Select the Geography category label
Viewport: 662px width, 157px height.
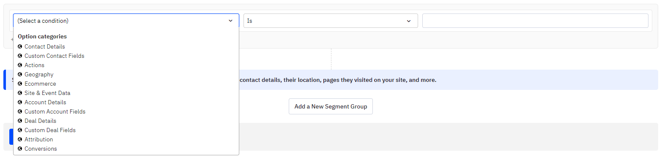click(39, 74)
